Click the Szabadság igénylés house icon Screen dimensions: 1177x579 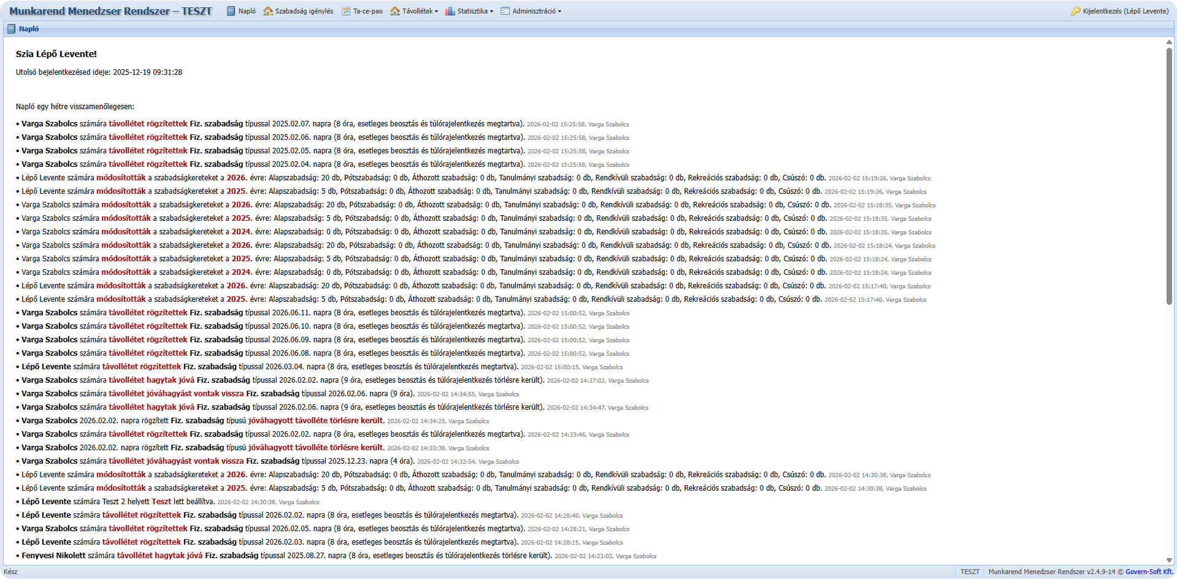coord(268,11)
